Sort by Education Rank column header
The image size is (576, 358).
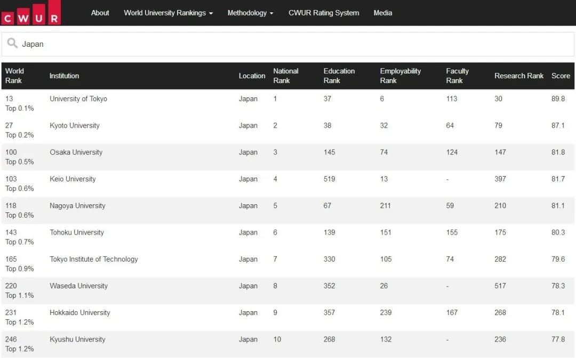339,76
